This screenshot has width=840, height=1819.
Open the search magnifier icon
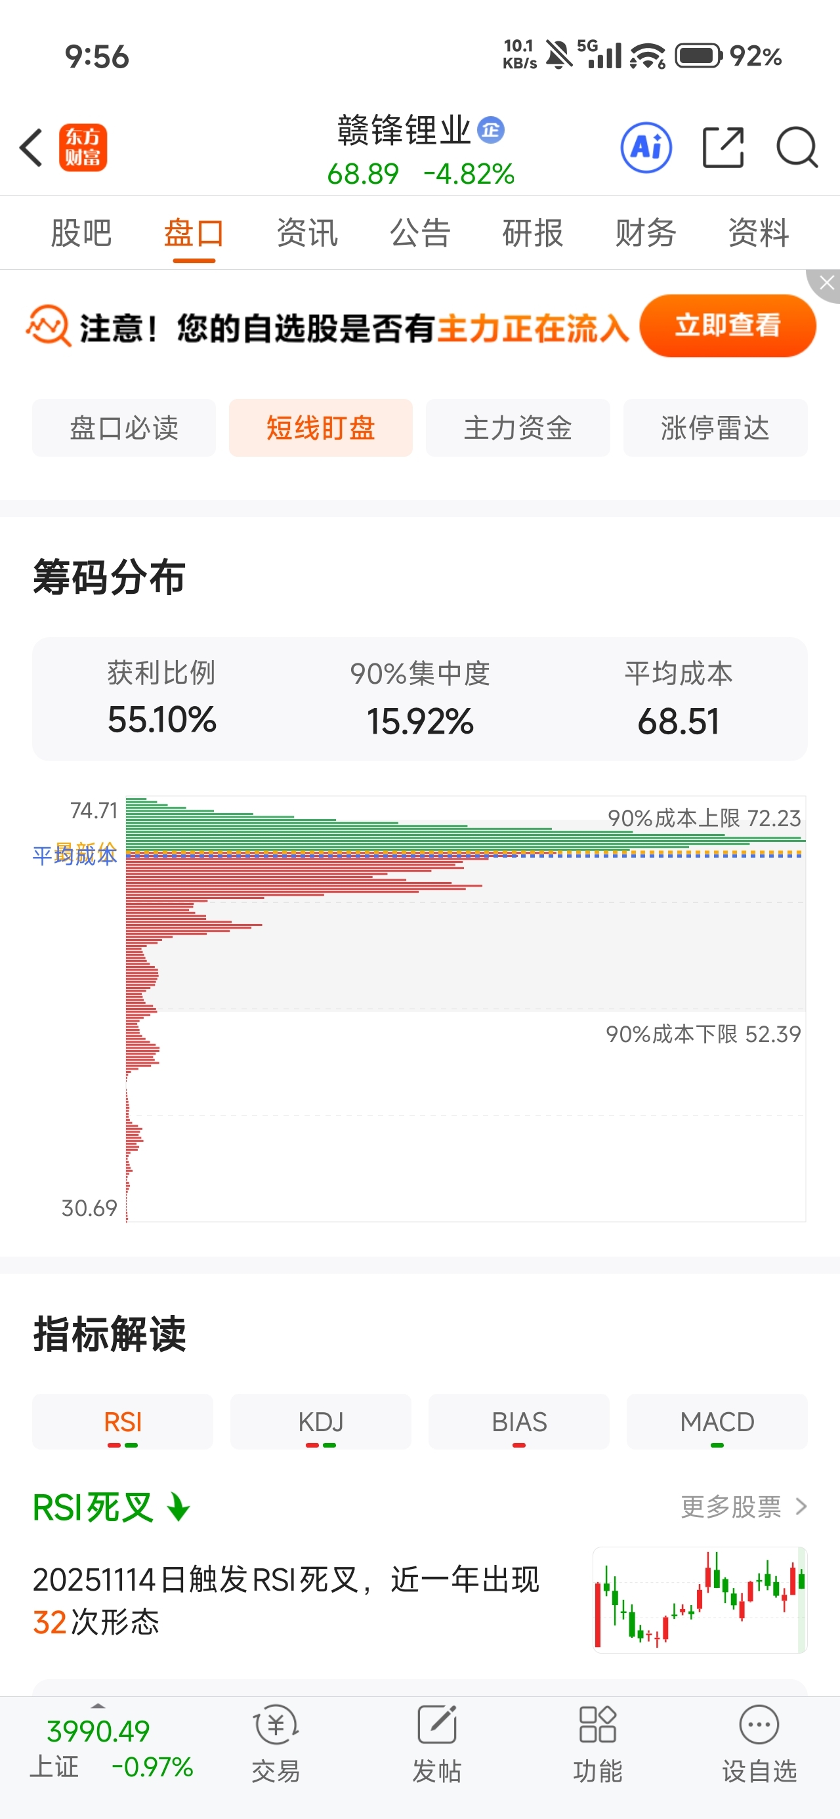[x=796, y=148]
